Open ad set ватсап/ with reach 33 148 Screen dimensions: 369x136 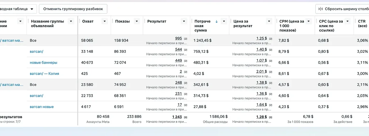coord(36,52)
